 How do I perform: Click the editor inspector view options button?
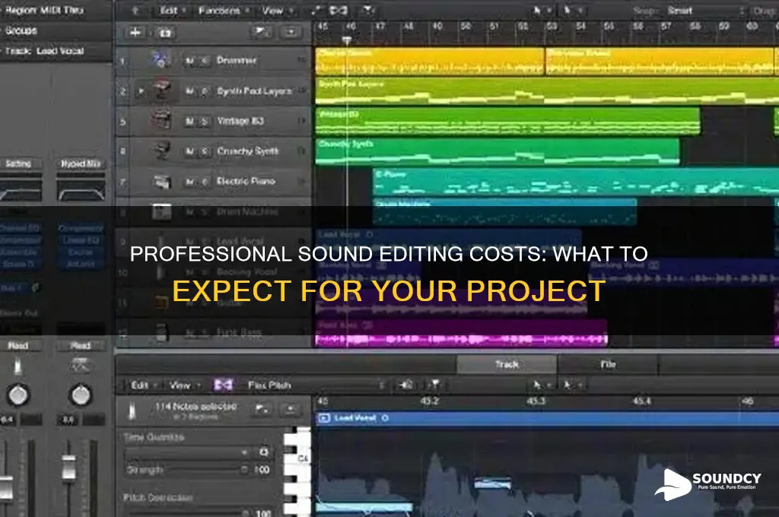pos(291,409)
